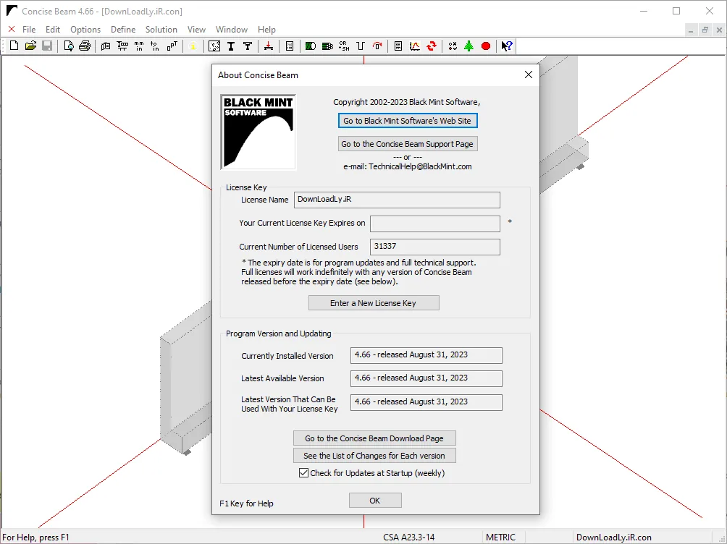Screen dimensions: 727x544
Task: Click Go to Black Mint Software's Web Site
Action: tap(408, 121)
